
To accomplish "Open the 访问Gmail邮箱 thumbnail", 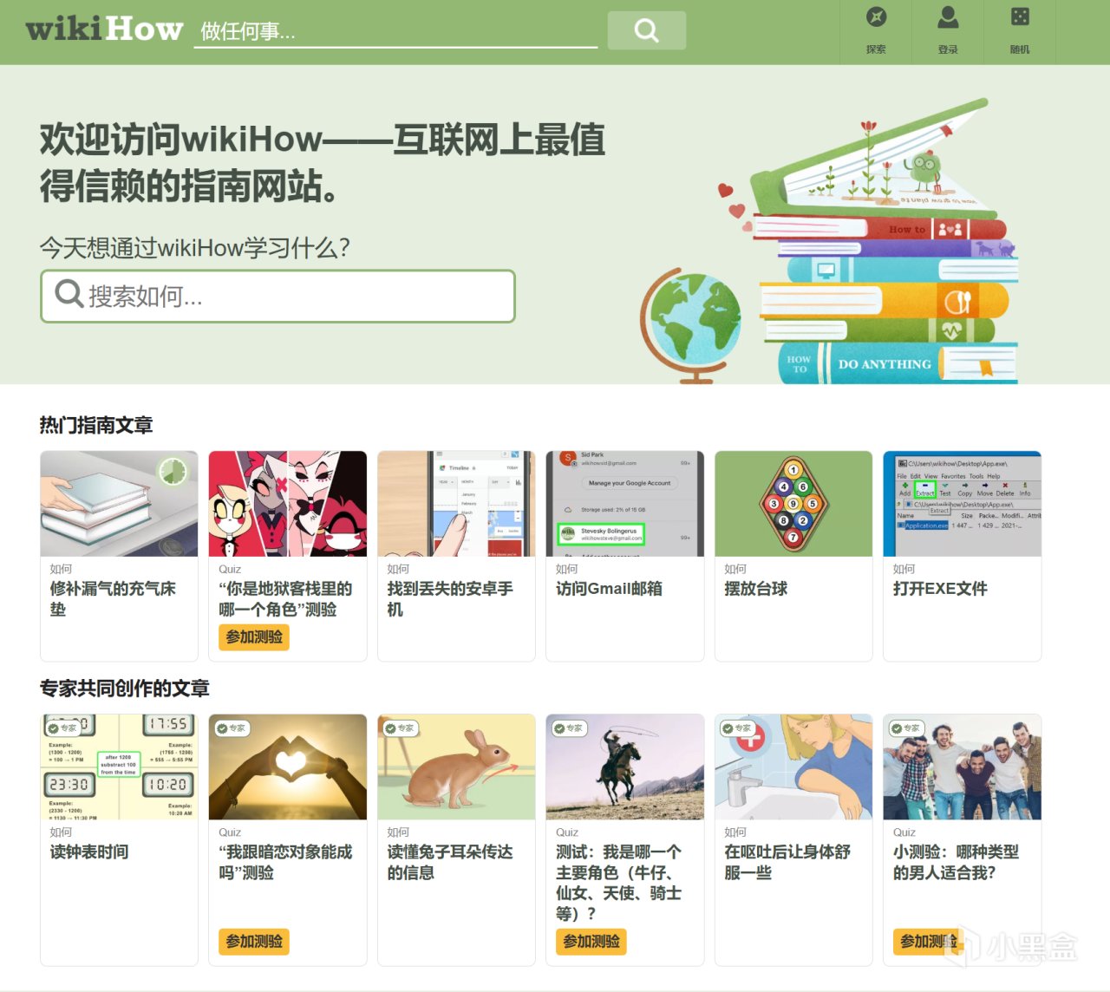I will tap(624, 504).
